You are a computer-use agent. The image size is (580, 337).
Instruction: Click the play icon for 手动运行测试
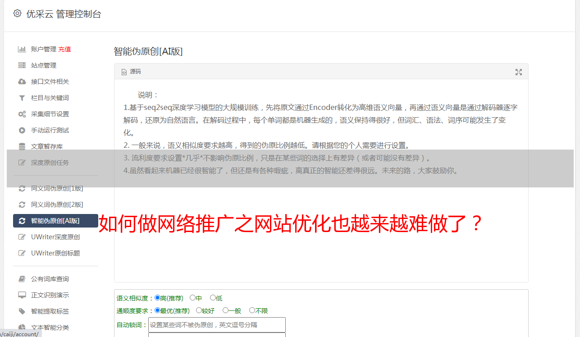click(x=22, y=130)
